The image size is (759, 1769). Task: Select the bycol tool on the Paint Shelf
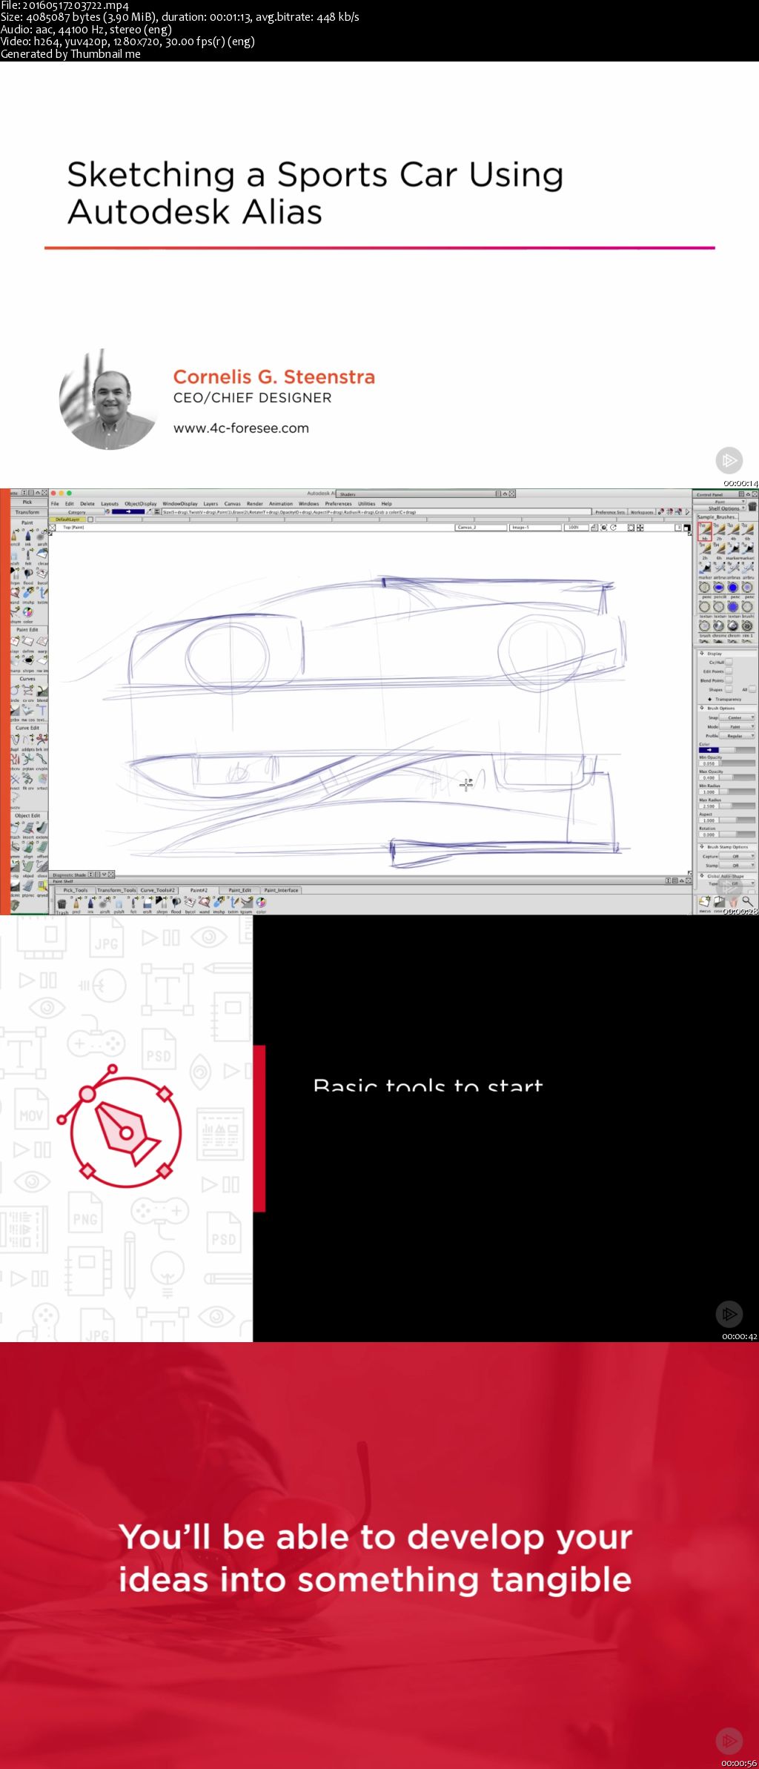pos(190,903)
